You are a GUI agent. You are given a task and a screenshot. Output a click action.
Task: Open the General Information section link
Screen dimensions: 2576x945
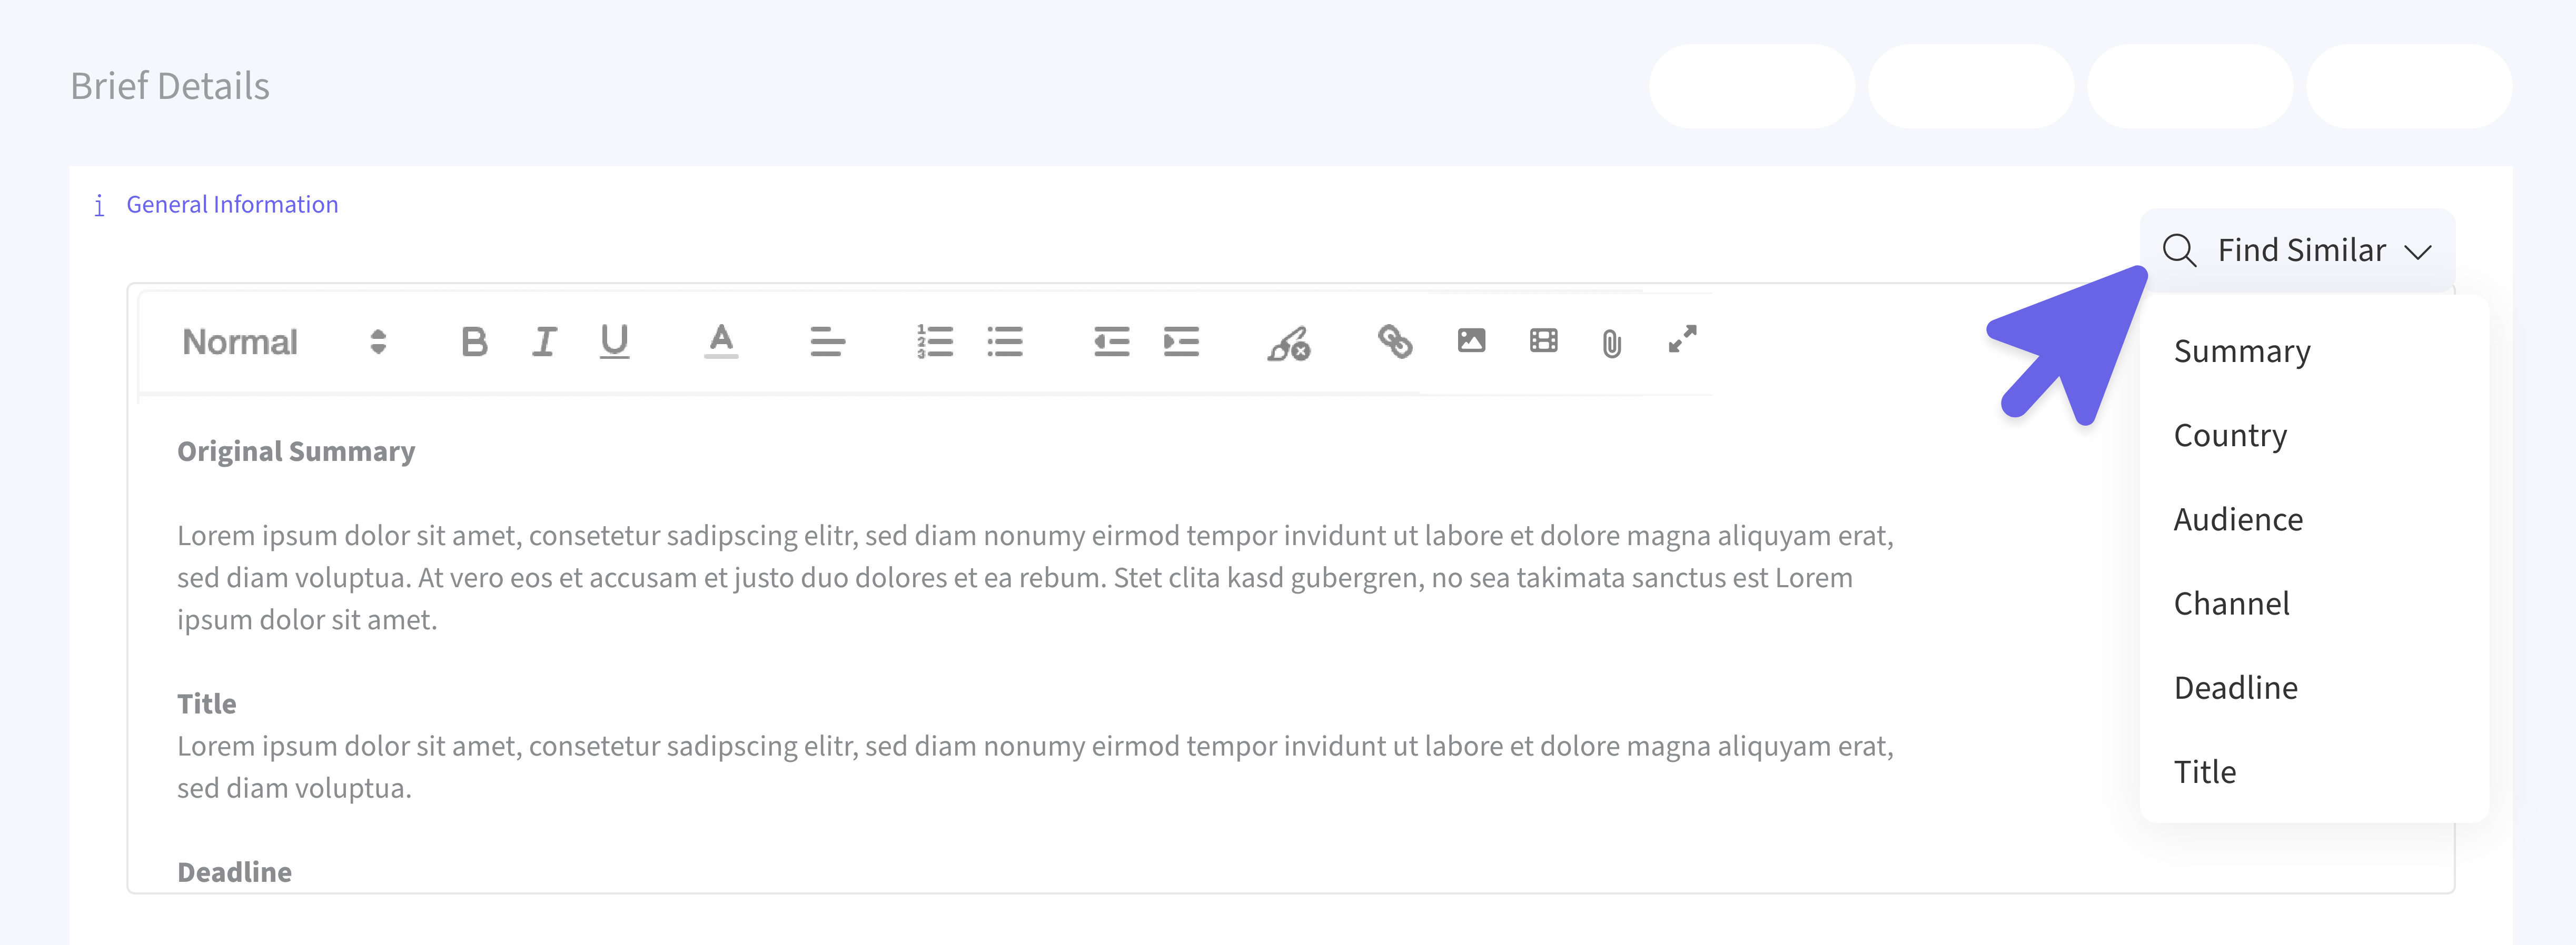click(232, 205)
